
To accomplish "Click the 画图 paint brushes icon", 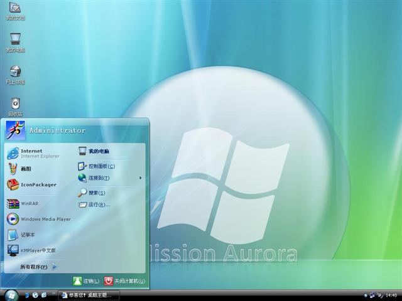I will click(13, 169).
